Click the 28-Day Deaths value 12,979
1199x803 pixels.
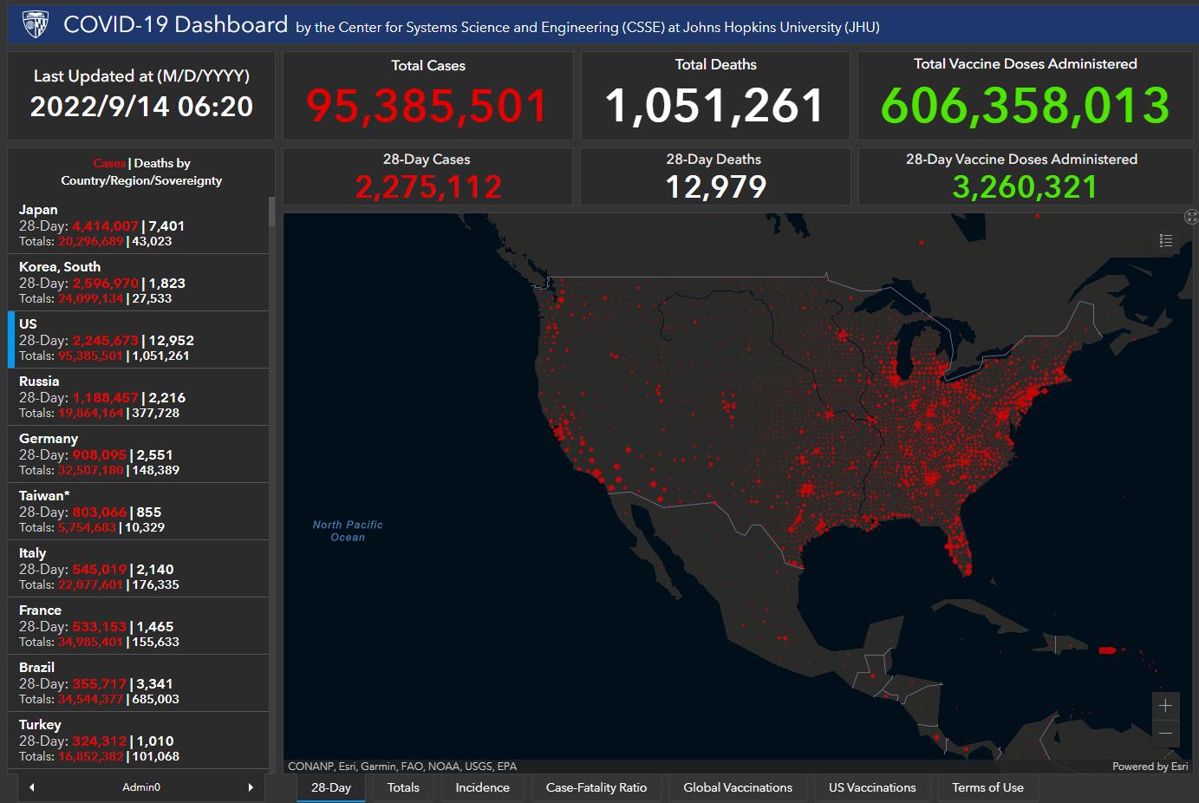715,187
